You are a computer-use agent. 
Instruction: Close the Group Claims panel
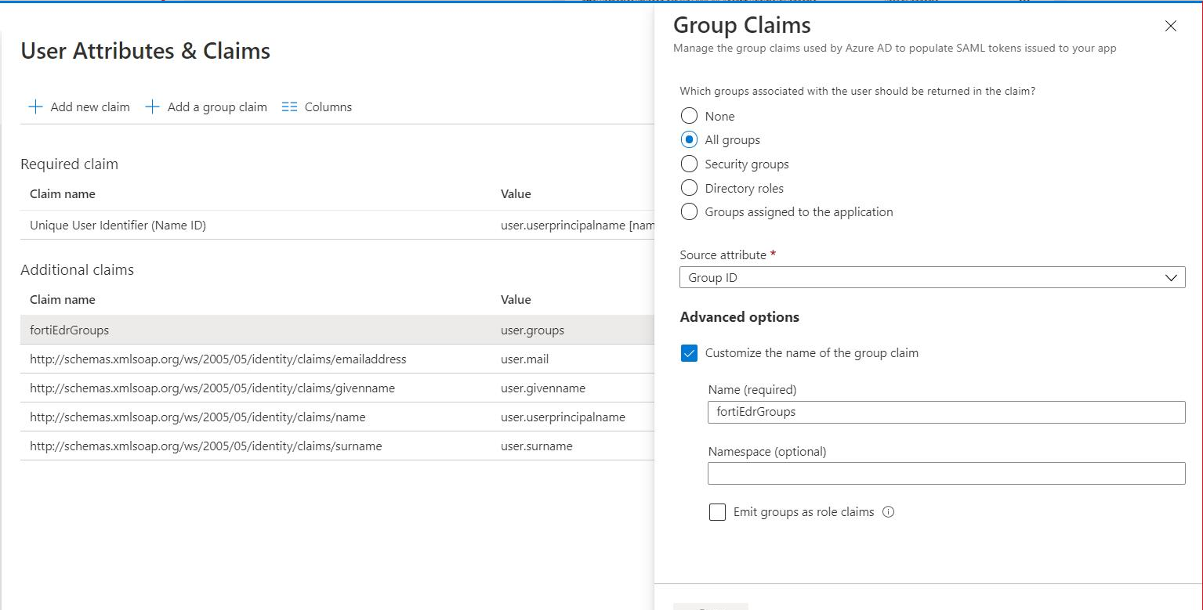[1170, 26]
